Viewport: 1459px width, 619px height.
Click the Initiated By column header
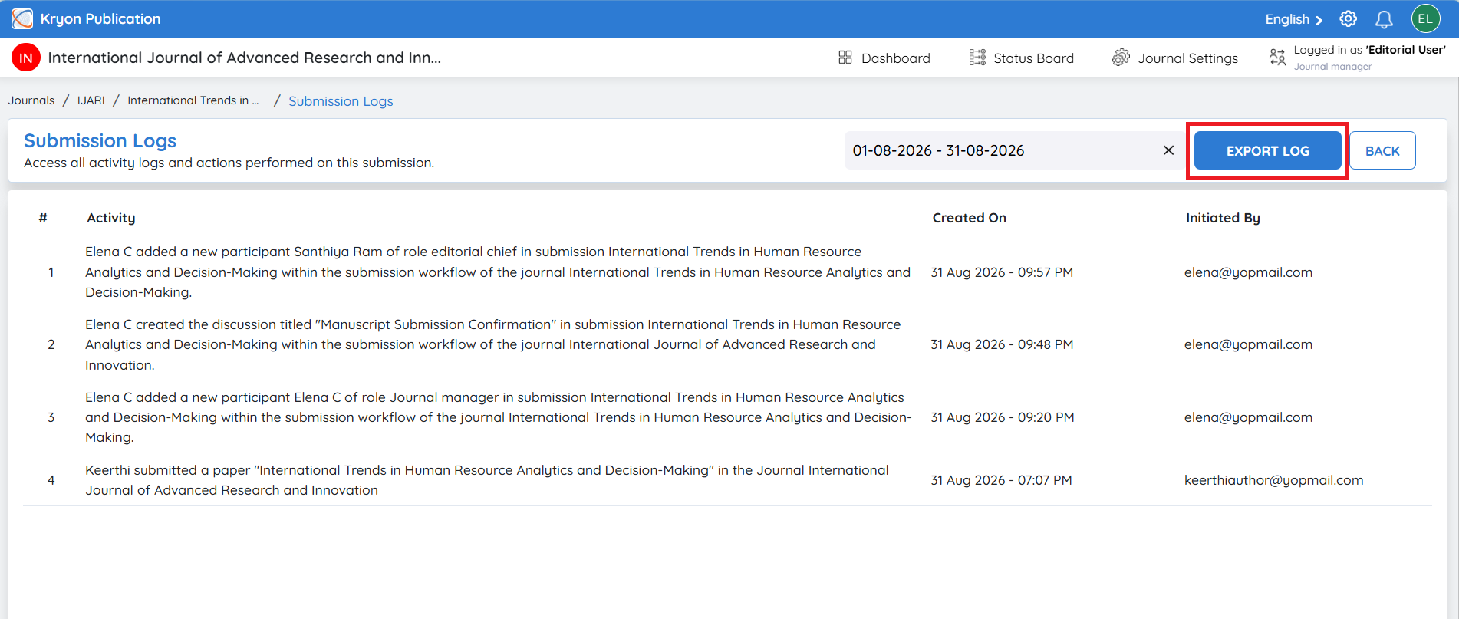pyautogui.click(x=1223, y=218)
